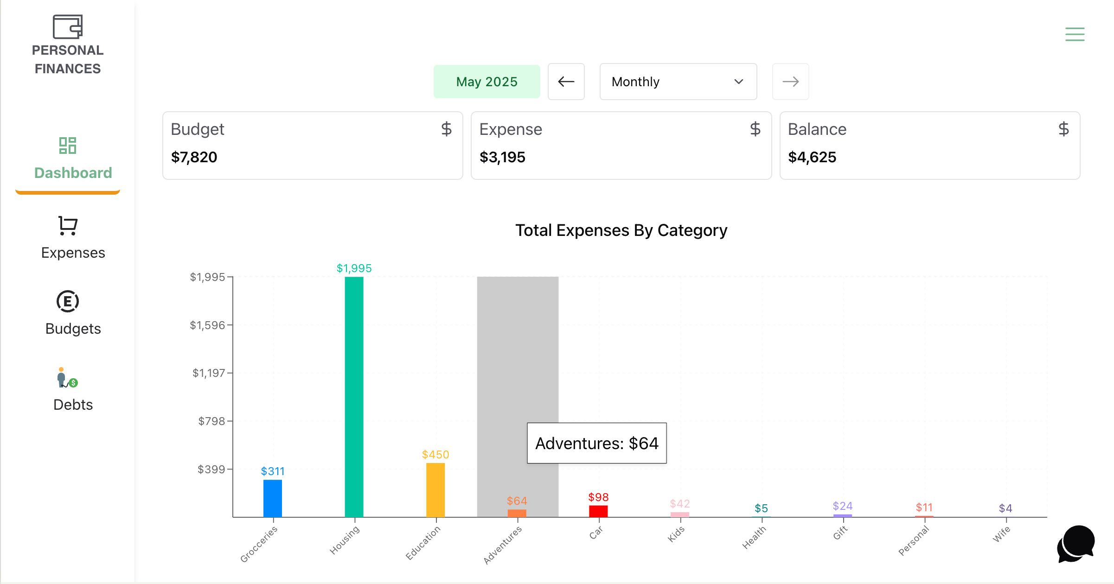Image resolution: width=1114 pixels, height=584 pixels.
Task: Switch to the Dashboard section
Action: [73, 172]
